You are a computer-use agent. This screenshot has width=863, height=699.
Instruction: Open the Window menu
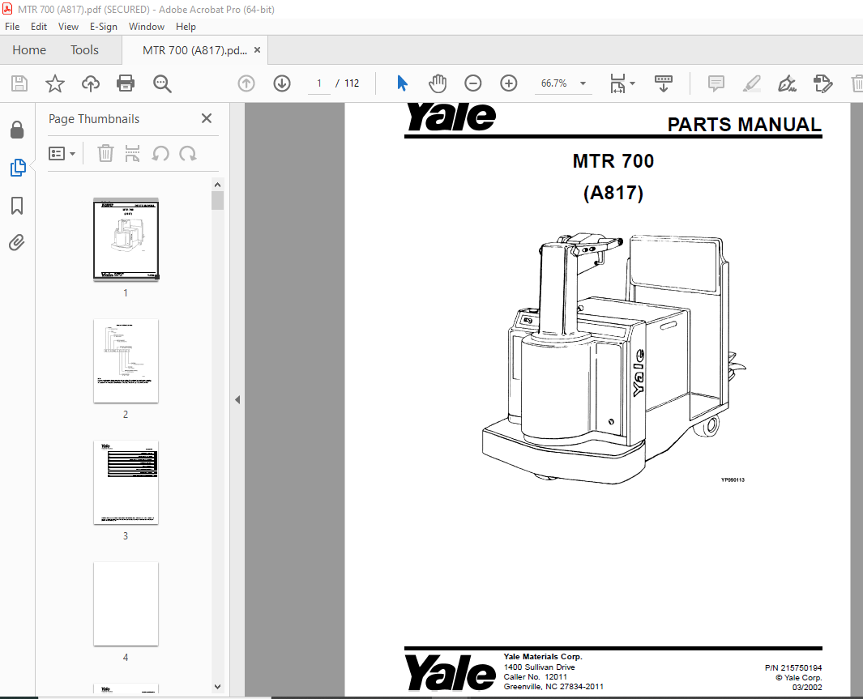(x=147, y=27)
